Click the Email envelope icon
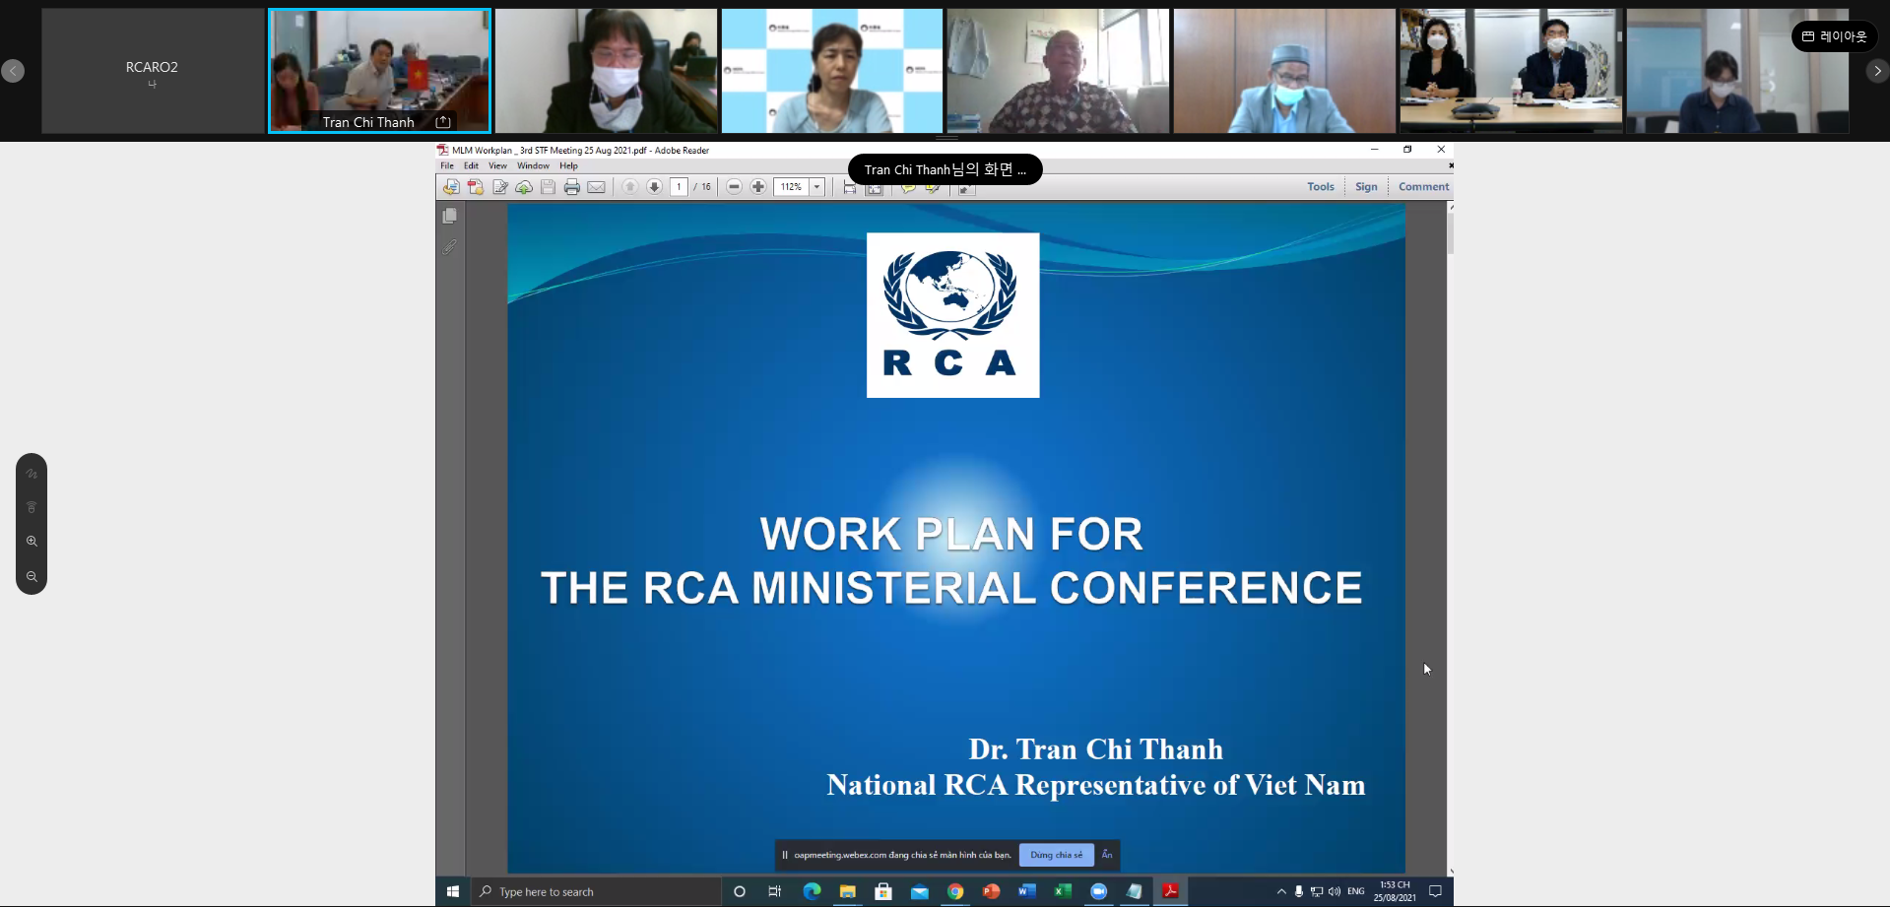Image resolution: width=1890 pixels, height=907 pixels. (x=597, y=187)
